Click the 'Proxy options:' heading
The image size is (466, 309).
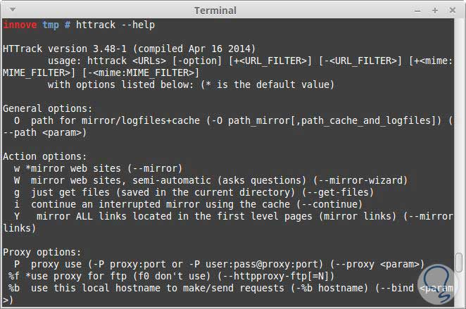click(x=42, y=251)
